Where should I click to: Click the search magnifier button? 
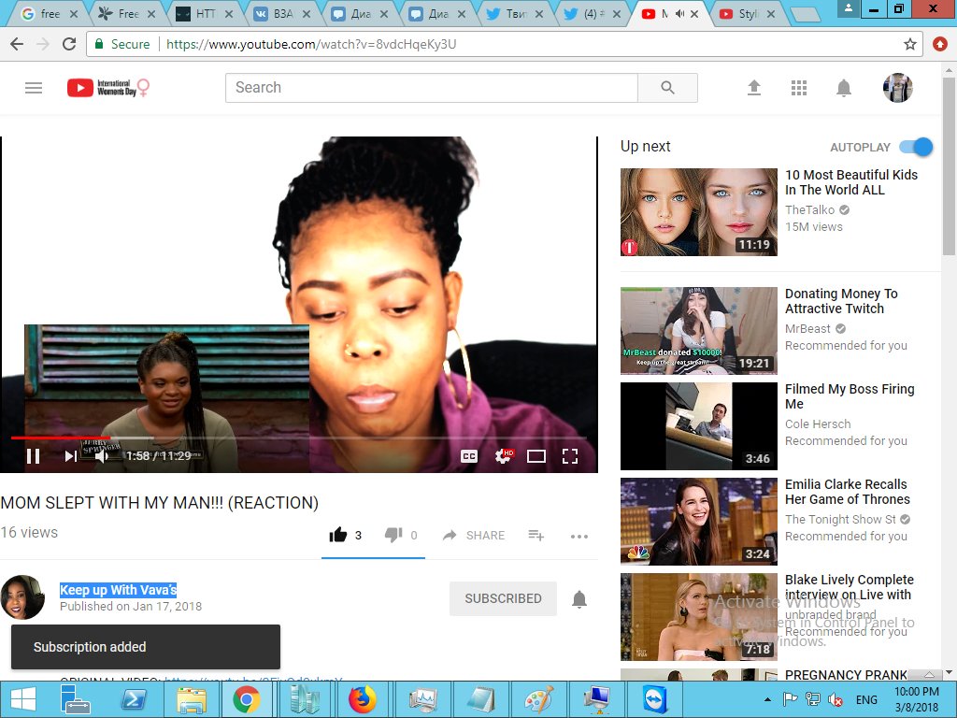(x=667, y=88)
